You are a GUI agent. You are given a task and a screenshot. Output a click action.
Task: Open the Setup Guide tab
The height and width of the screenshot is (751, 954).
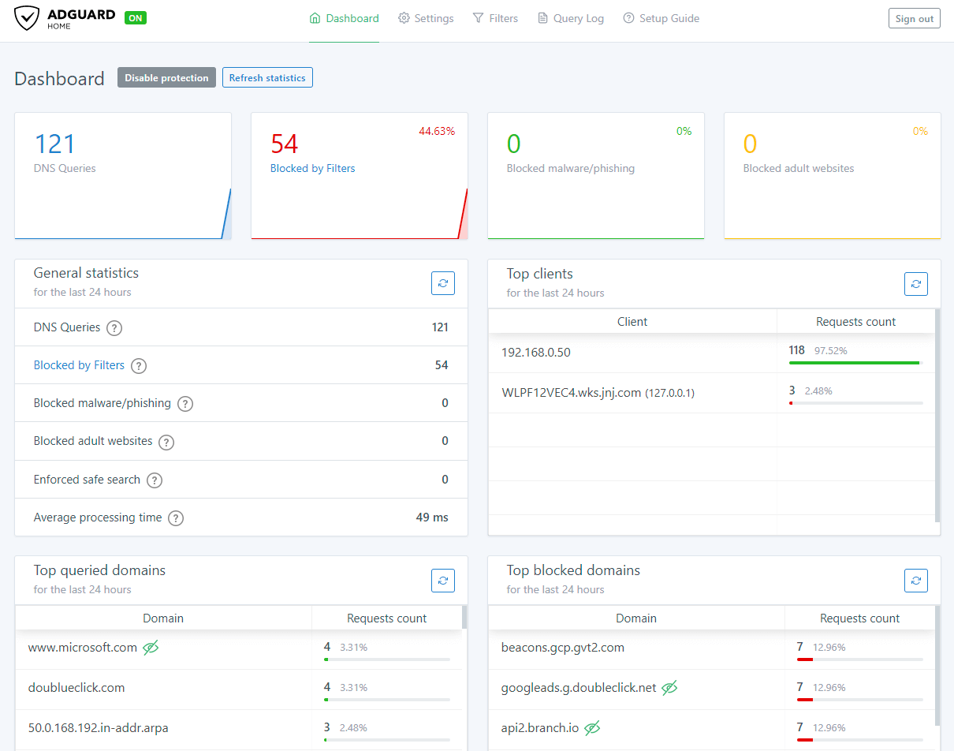[x=661, y=18]
